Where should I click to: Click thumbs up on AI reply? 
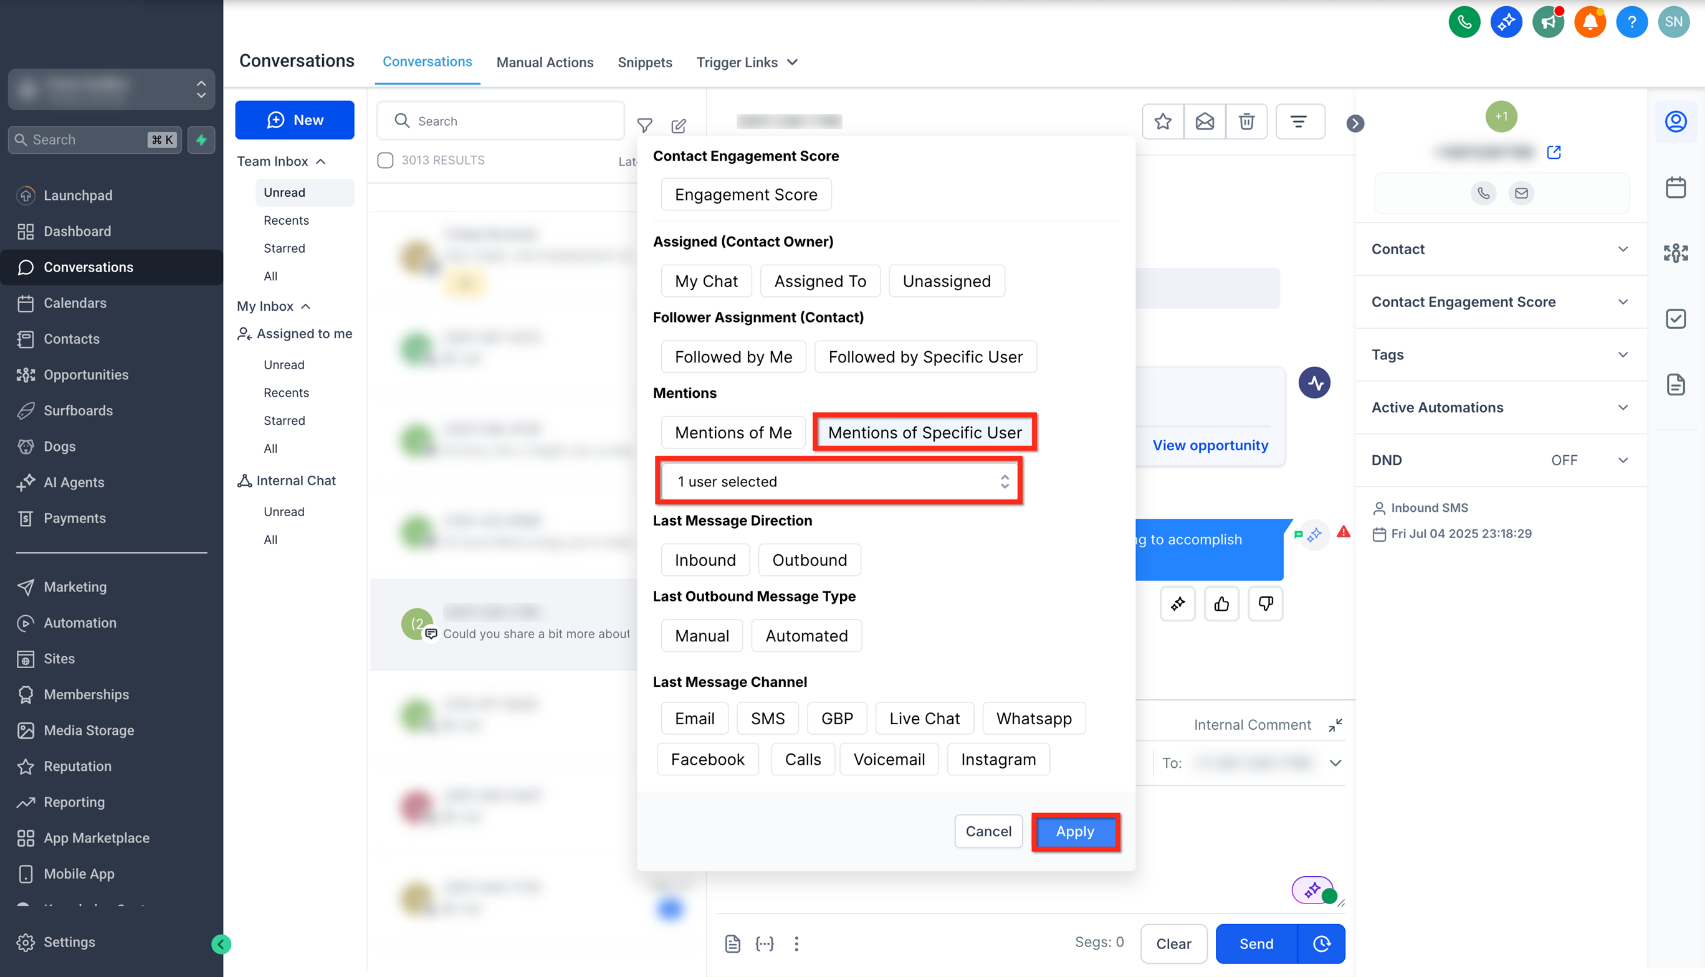click(x=1221, y=604)
